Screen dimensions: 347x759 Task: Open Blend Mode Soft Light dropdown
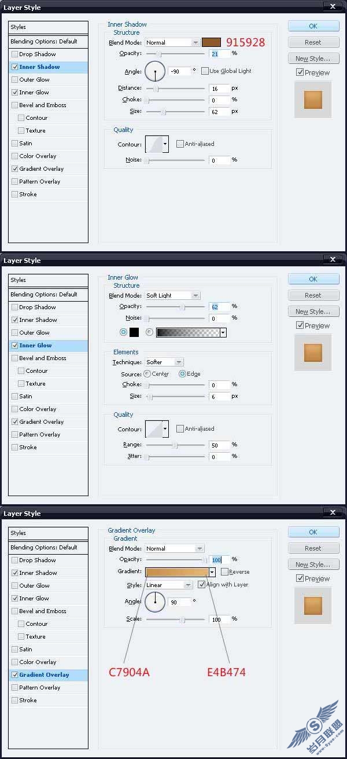(172, 295)
